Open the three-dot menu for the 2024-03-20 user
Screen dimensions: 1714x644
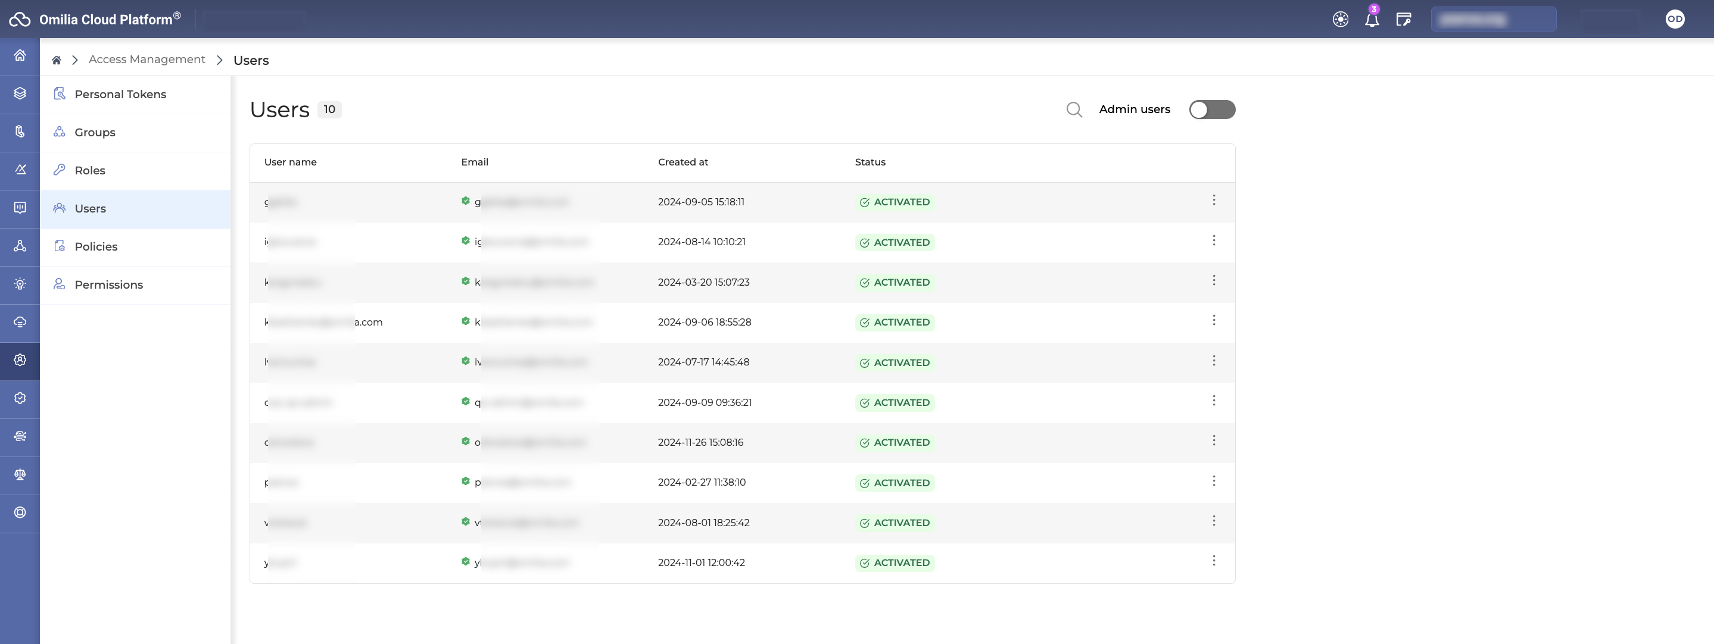(1213, 281)
